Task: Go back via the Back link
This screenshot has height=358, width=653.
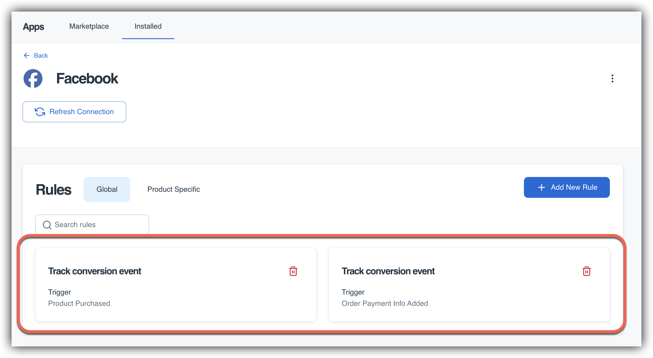Action: pos(41,55)
